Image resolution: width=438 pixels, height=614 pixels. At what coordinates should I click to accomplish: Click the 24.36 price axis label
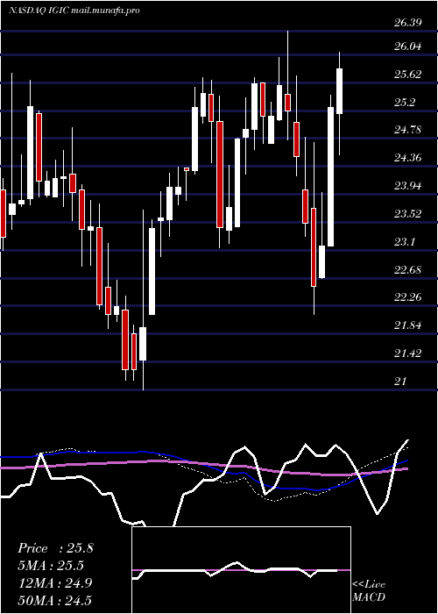(408, 158)
